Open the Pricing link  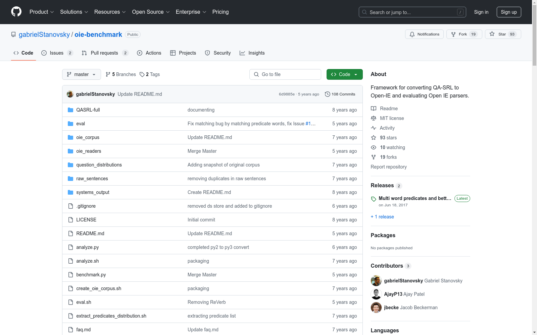[221, 12]
